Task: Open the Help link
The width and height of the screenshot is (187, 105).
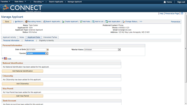Action: pyautogui.click(x=162, y=14)
